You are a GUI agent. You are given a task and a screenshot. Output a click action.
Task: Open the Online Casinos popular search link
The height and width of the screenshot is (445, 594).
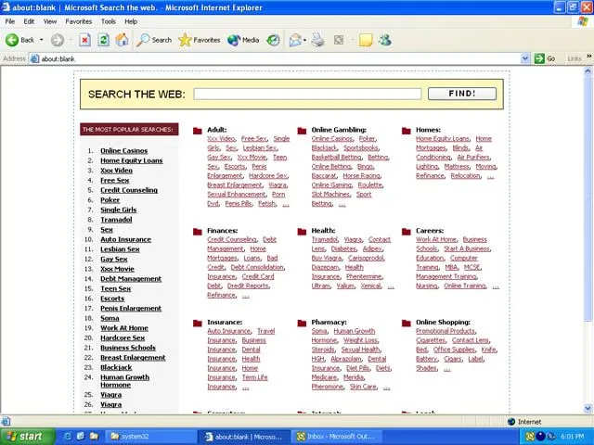pyautogui.click(x=123, y=150)
